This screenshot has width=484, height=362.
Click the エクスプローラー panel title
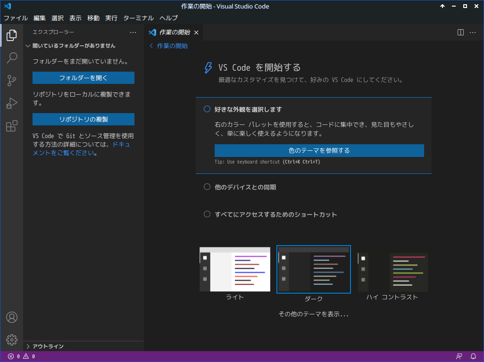53,32
